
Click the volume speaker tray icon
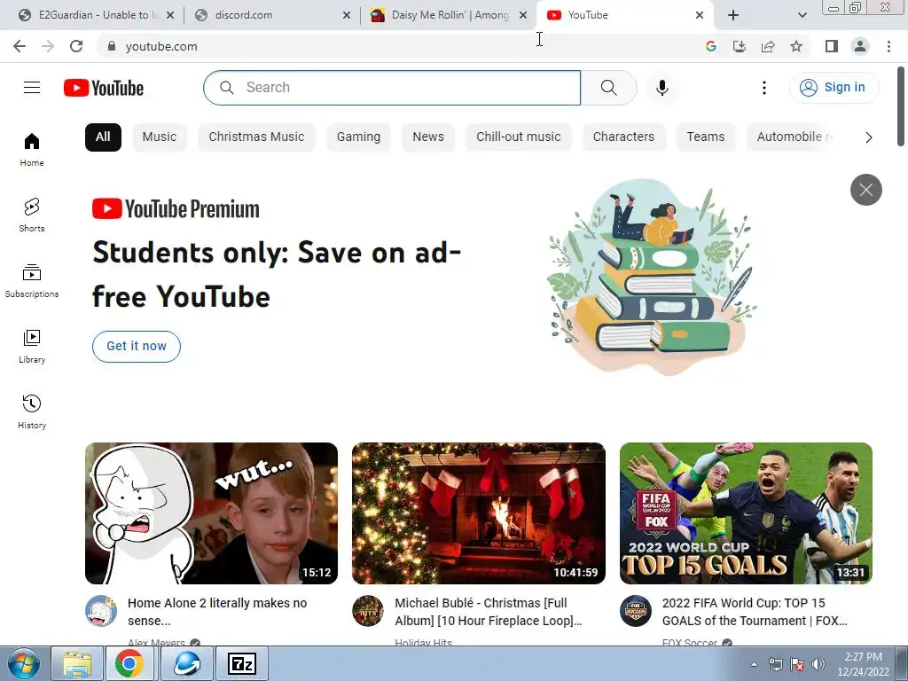click(x=818, y=664)
